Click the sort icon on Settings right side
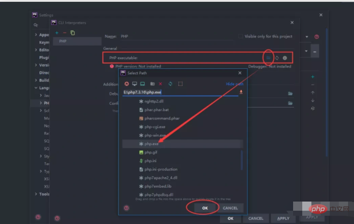Viewport: 354px width, 224px height. tap(313, 109)
